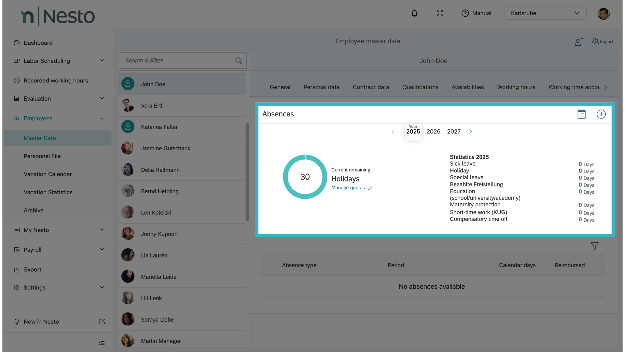The height and width of the screenshot is (352, 625).
Task: Click the absence list filter icon
Action: (594, 246)
